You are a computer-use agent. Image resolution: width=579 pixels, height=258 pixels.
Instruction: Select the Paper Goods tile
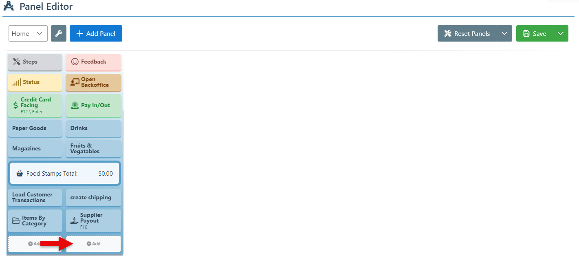pyautogui.click(x=35, y=128)
